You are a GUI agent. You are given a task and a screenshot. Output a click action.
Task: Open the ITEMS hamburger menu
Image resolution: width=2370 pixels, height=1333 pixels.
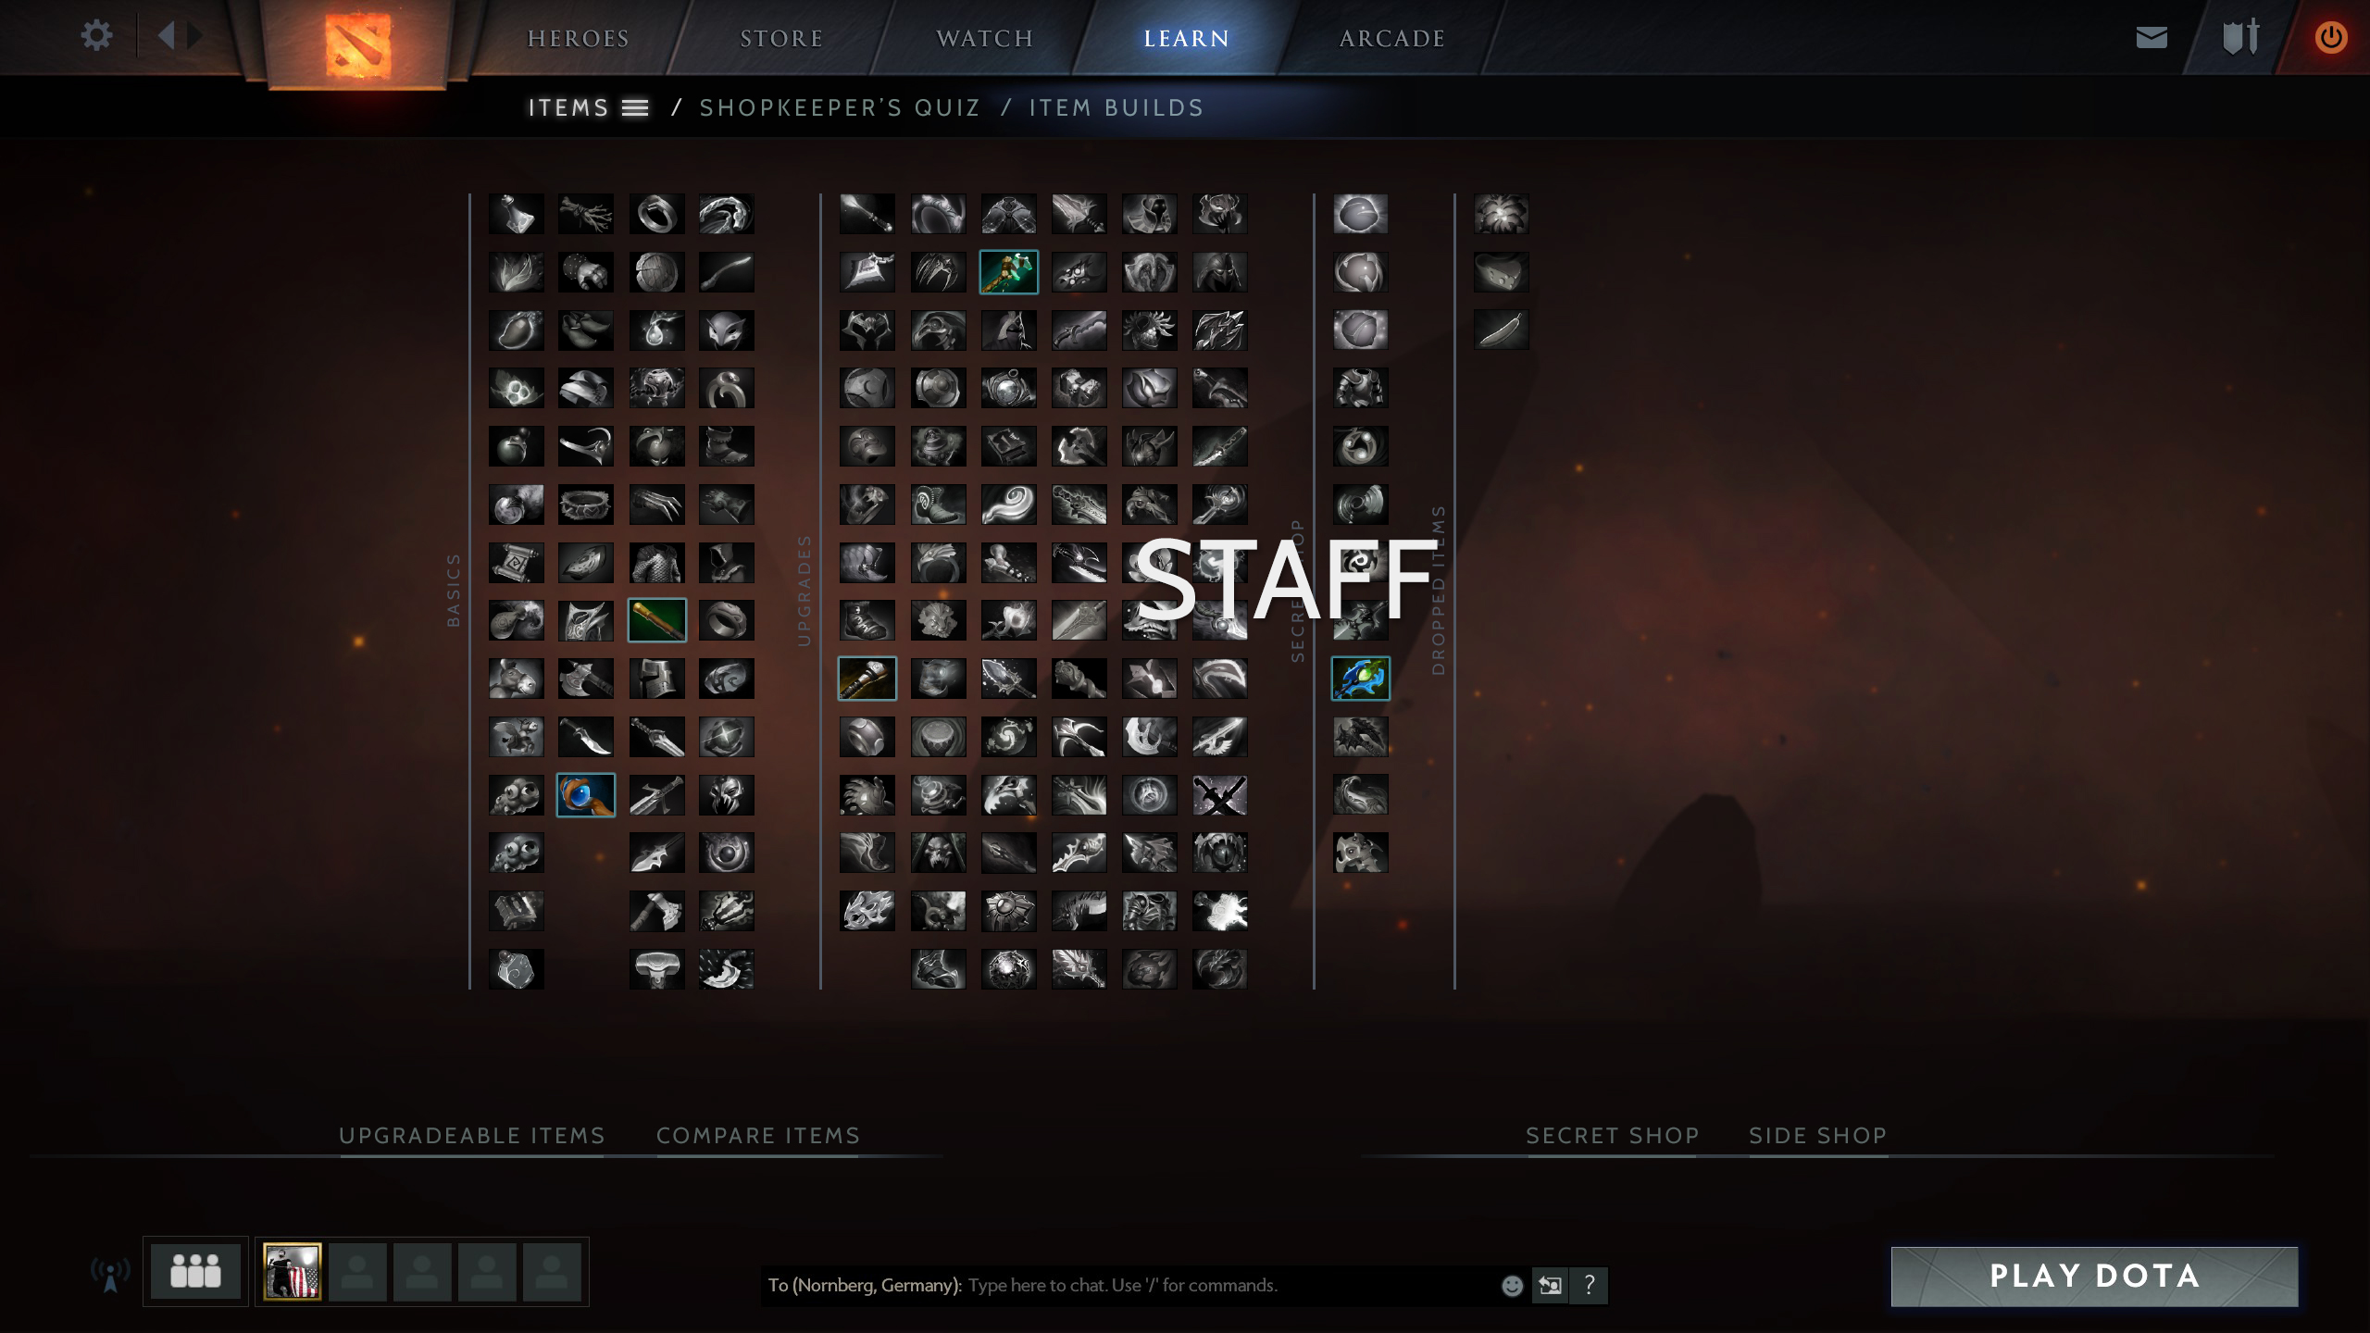coord(635,108)
